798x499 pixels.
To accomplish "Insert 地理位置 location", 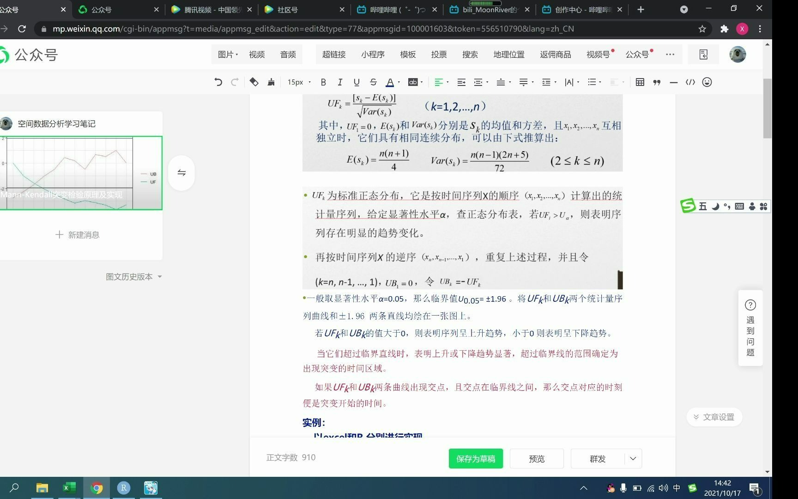I will tap(509, 55).
